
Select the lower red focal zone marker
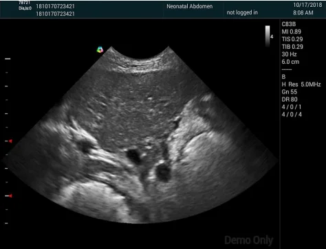10,195
